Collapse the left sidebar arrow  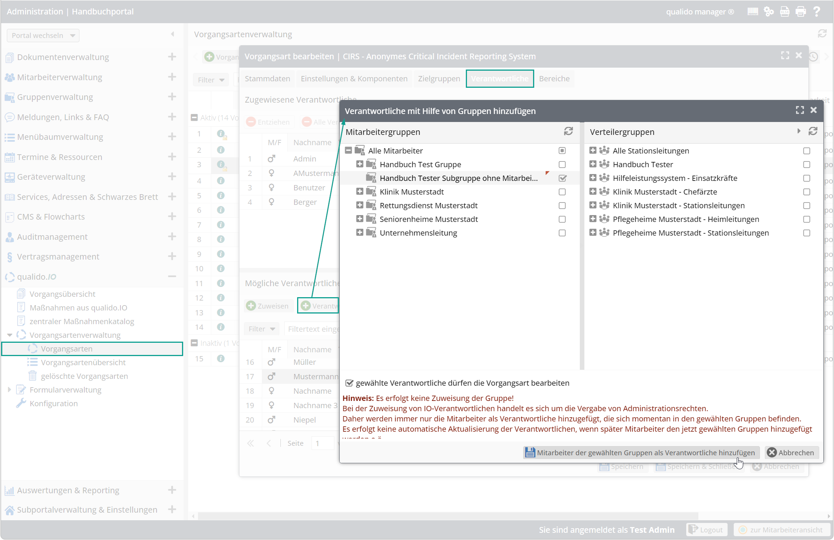[x=172, y=34]
